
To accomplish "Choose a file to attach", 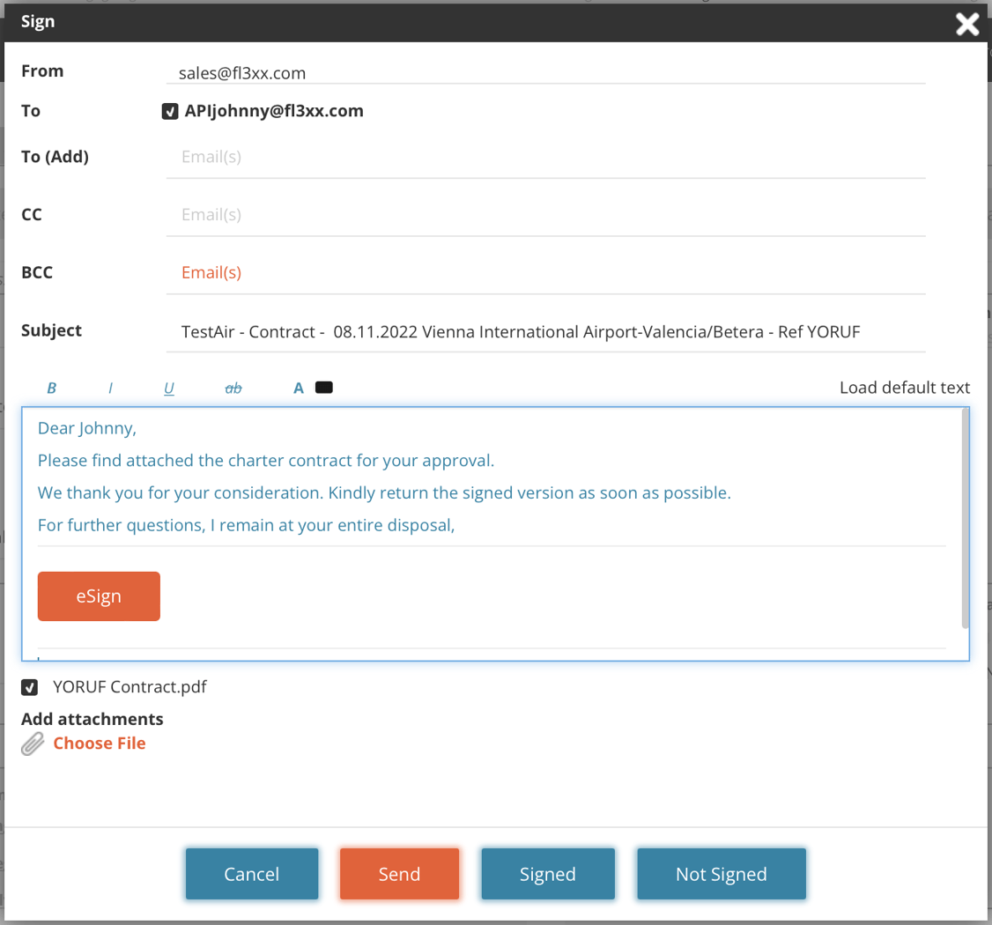I will (x=99, y=743).
